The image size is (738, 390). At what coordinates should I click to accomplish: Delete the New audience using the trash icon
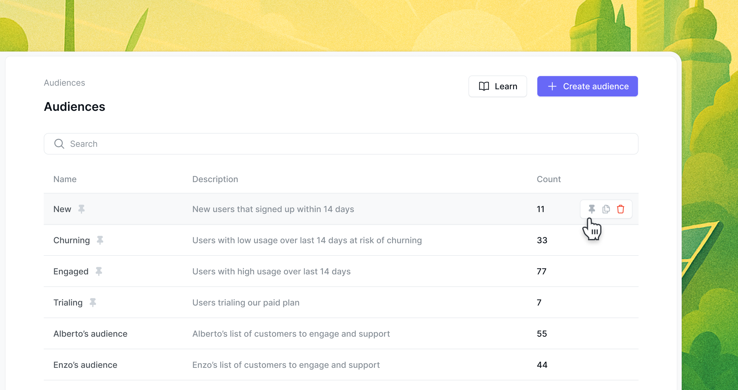[x=620, y=209]
